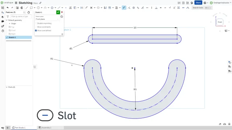Select the Point sketch tool
232x130 pixels.
pos(66,8)
